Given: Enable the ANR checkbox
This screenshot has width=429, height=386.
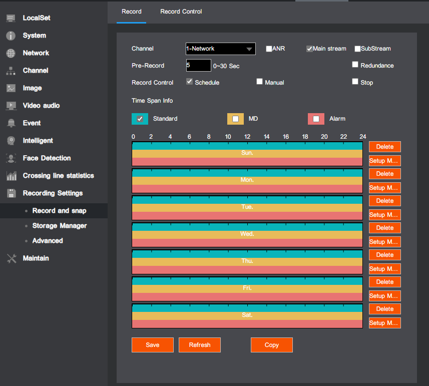Looking at the screenshot, I should [269, 49].
